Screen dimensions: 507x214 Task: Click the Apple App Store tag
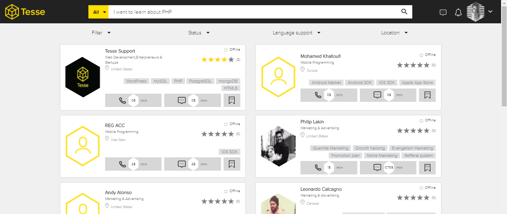click(x=417, y=83)
